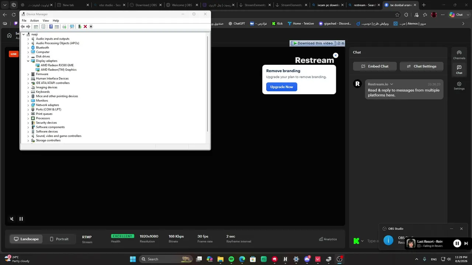Viewport: 472px width, 265px height.
Task: Close the Remove branding popup
Action: (336, 55)
